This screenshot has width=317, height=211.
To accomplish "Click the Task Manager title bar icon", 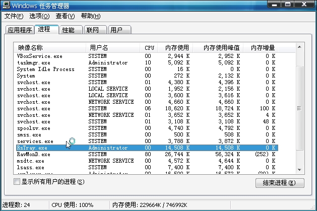I will point(6,5).
